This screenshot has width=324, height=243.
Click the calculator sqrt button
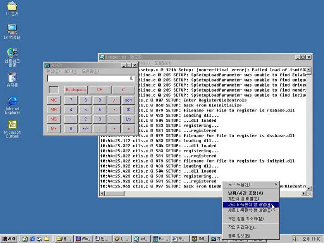point(128,100)
